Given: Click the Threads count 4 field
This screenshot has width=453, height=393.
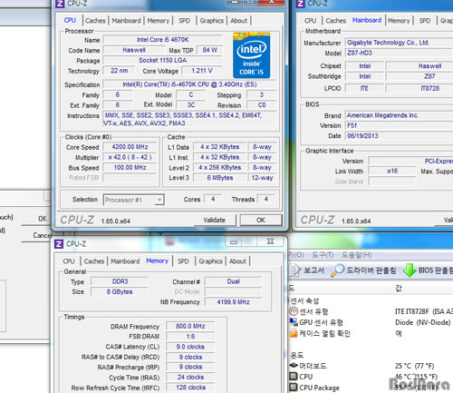Looking at the screenshot, I should (x=265, y=199).
